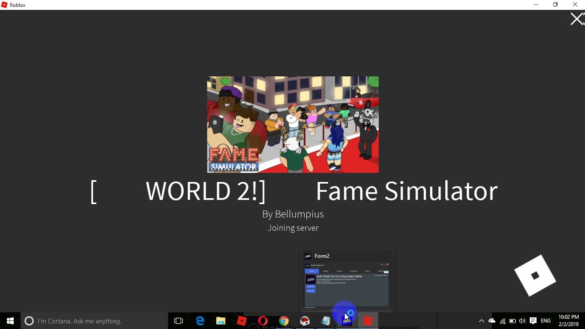Open Google Chrome from the taskbar
Viewport: 585px width, 329px height.
(284, 321)
